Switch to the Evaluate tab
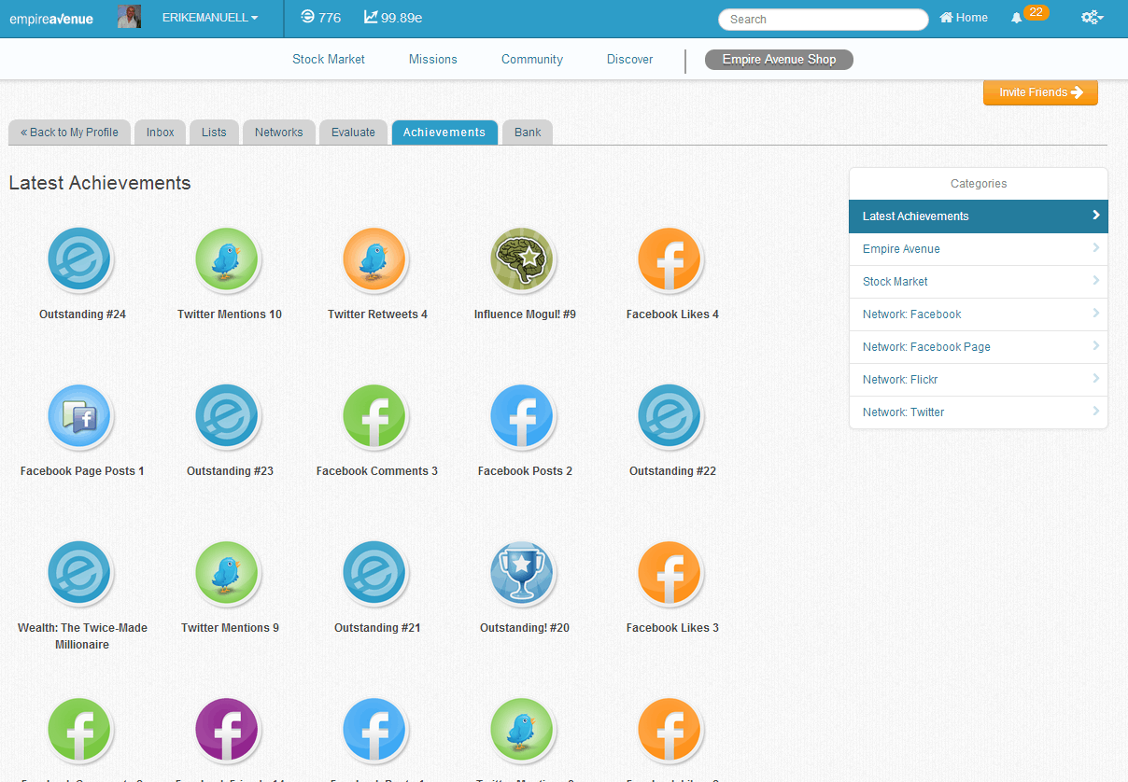The width and height of the screenshot is (1128, 782). point(353,133)
